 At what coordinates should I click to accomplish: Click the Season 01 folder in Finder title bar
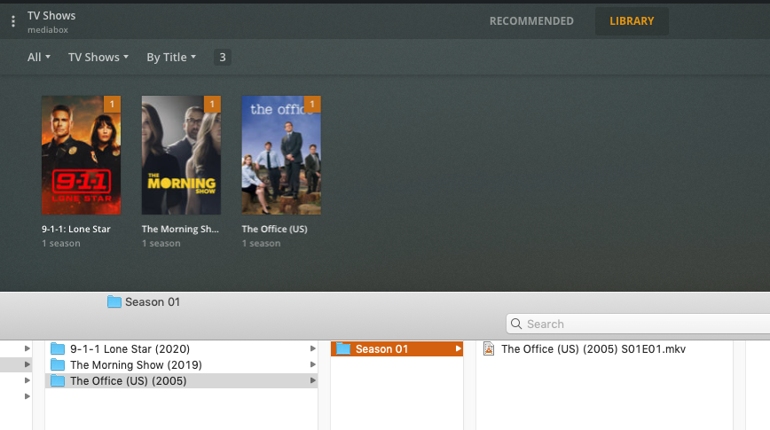pos(144,301)
